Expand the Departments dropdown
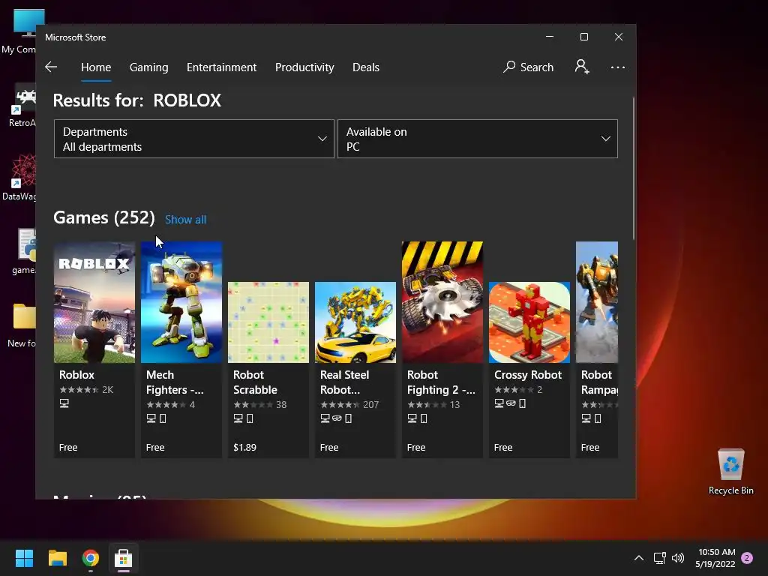Image resolution: width=768 pixels, height=576 pixels. pos(194,139)
